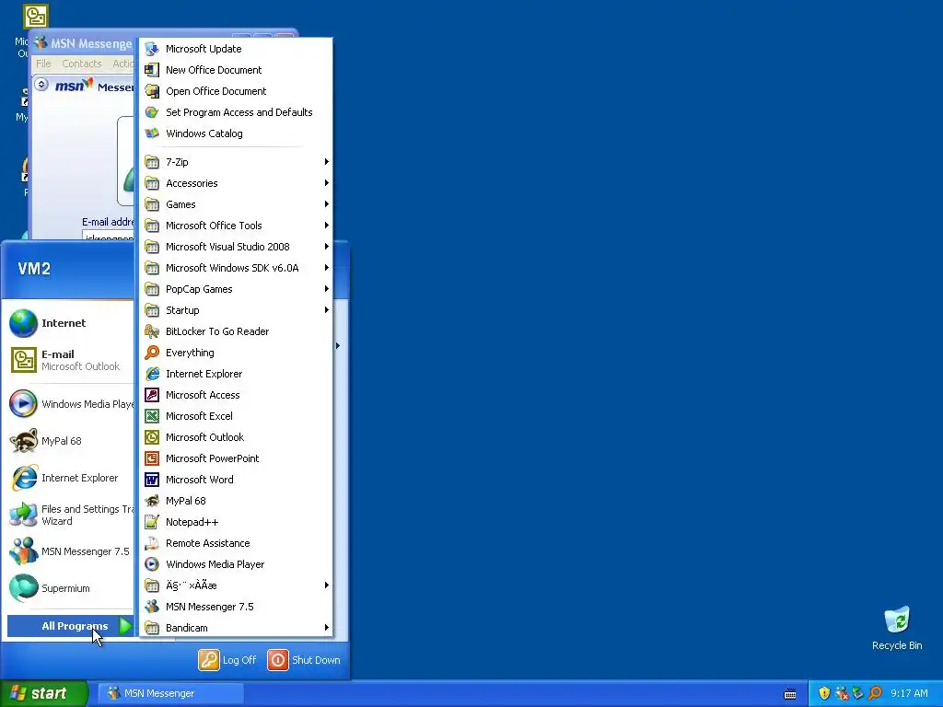Expand the Bandicam folder
This screenshot has height=707, width=943.
pos(236,628)
